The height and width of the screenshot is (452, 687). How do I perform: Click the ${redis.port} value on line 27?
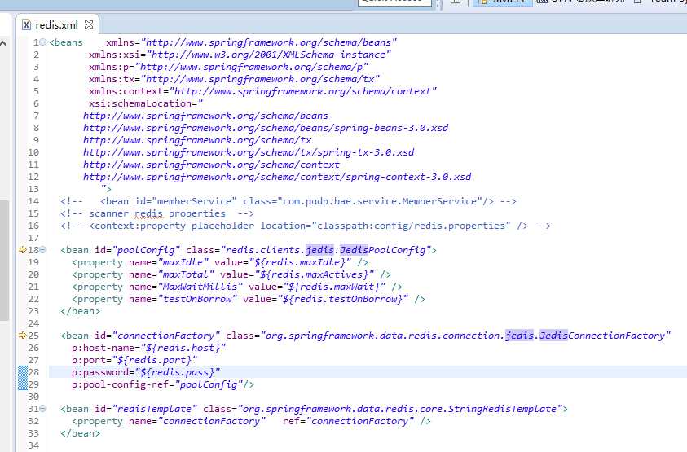tap(155, 360)
